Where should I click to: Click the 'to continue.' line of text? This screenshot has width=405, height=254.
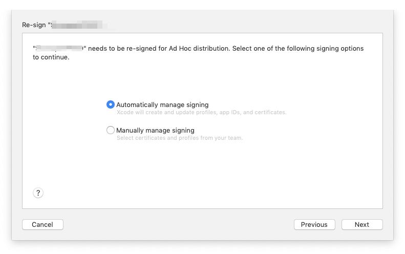(51, 57)
